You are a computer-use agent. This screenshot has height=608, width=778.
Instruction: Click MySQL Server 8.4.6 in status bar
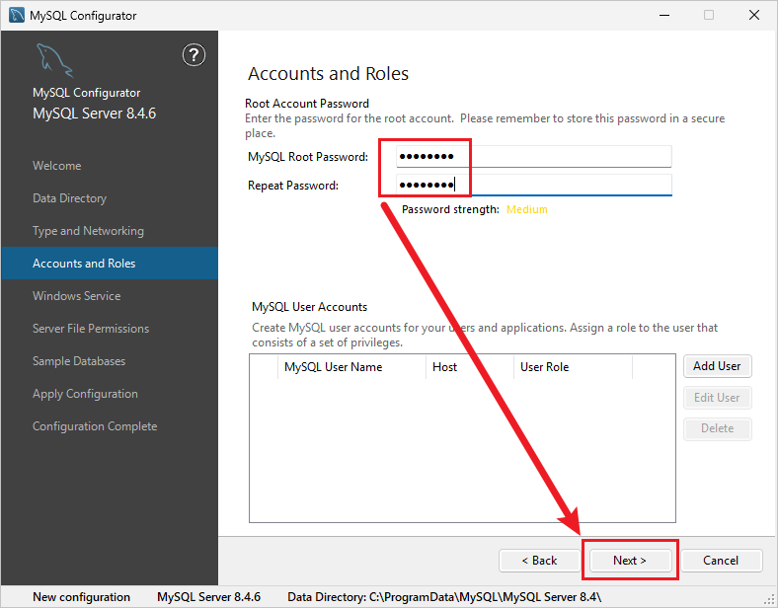pos(209,597)
